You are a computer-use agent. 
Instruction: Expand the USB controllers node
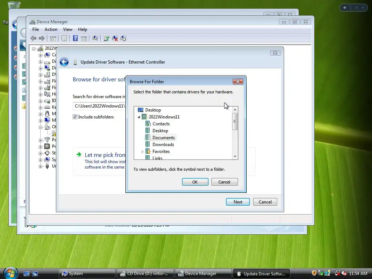pos(40,166)
